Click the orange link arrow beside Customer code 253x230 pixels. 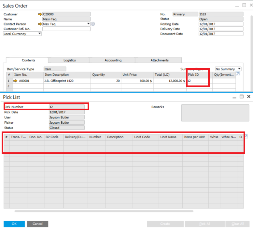pos(40,14)
